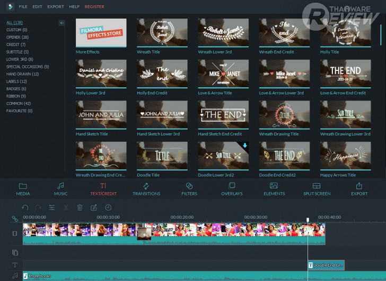The image size is (386, 281).
Task: Switch to the MUSIC tab
Action: click(60, 189)
